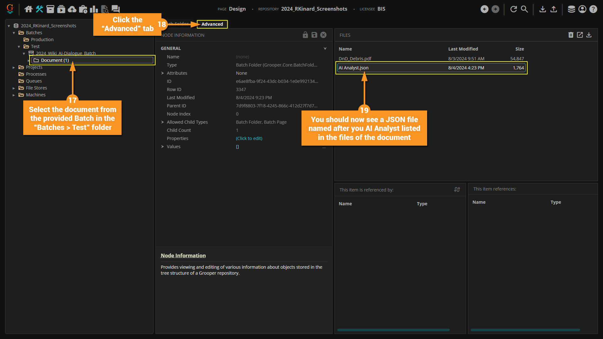Select the Production batches folder
Viewport: 603px width, 339px height.
(x=42, y=40)
